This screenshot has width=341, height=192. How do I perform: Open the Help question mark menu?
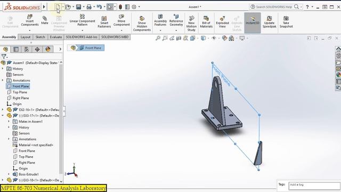(x=307, y=7)
